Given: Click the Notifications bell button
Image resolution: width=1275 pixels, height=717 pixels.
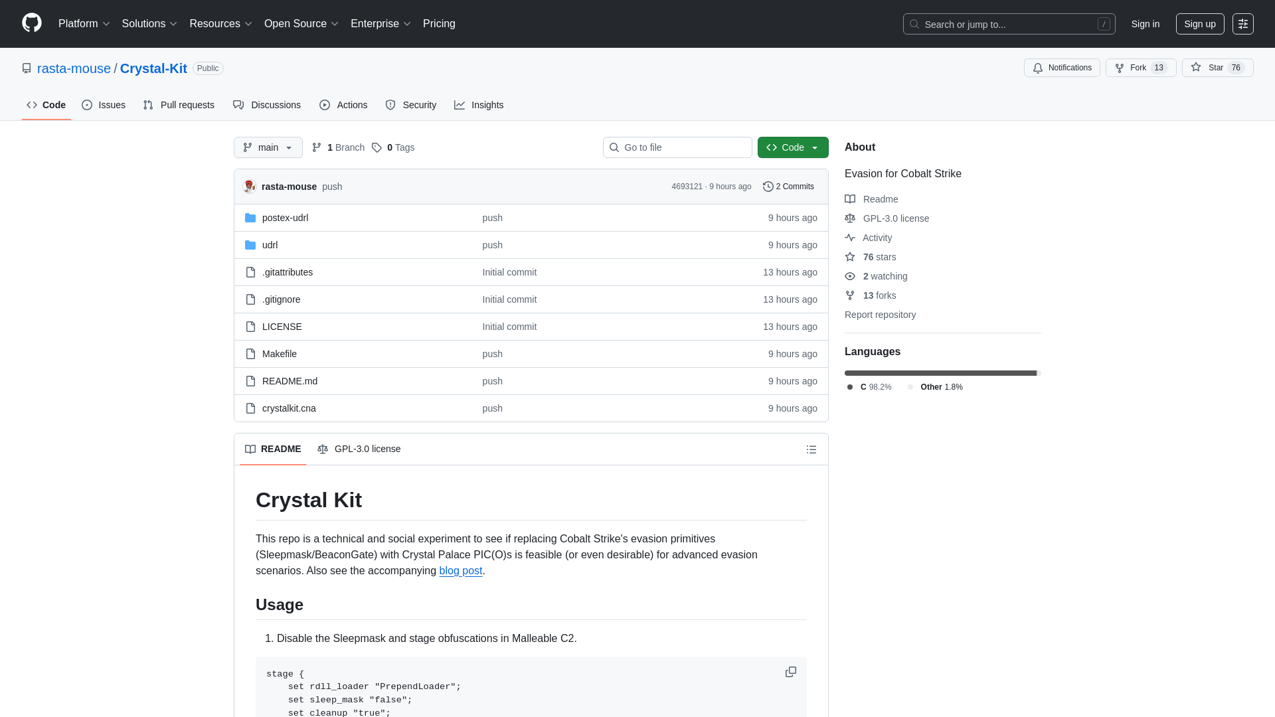Looking at the screenshot, I should 1061,68.
